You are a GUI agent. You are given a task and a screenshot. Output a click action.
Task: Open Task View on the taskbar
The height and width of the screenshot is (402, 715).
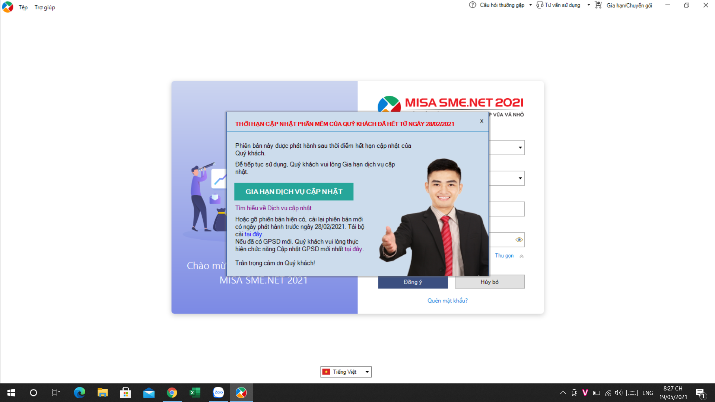click(56, 393)
